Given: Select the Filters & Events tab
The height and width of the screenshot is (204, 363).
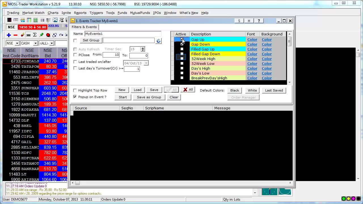Looking at the screenshot, I should point(84,27).
